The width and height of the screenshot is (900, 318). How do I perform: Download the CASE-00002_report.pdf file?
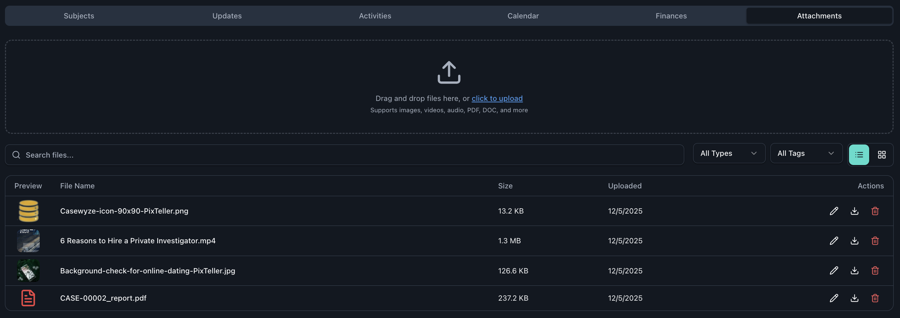click(x=854, y=298)
